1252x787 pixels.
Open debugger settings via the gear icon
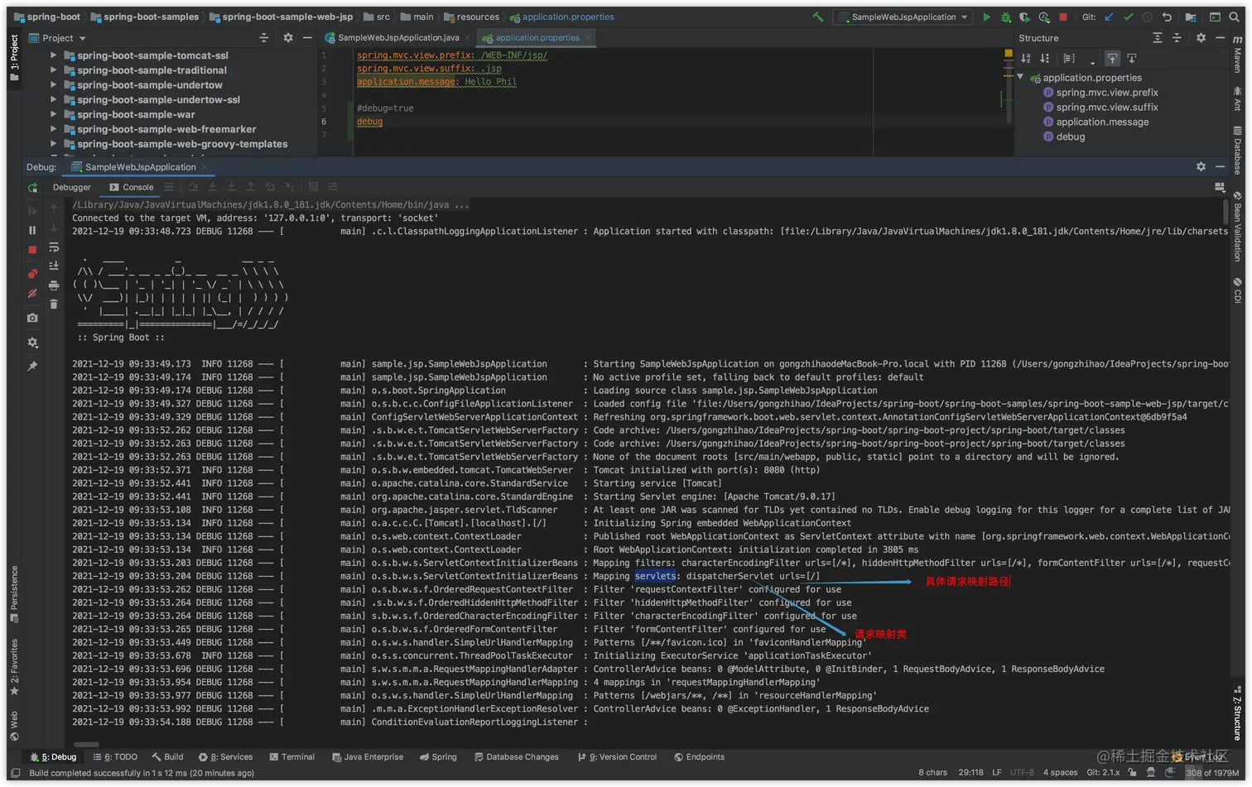pos(33,342)
